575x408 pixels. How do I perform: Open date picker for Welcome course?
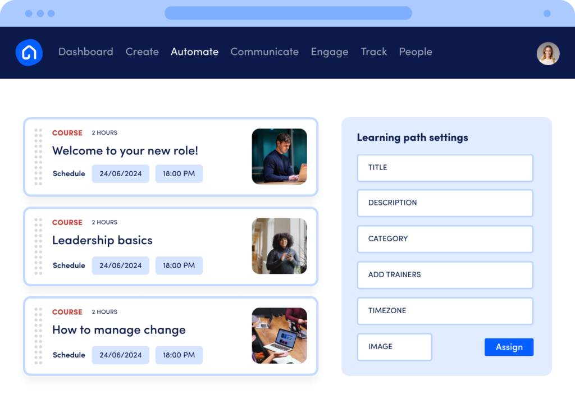click(120, 174)
